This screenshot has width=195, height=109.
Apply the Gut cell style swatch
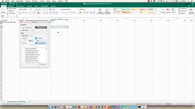pyautogui.click(x=126, y=9)
